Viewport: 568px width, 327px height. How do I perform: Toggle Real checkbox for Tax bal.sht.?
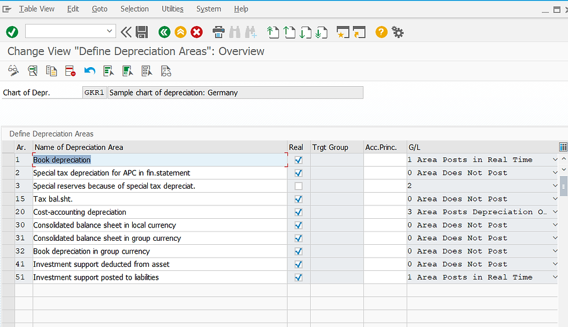tap(298, 199)
